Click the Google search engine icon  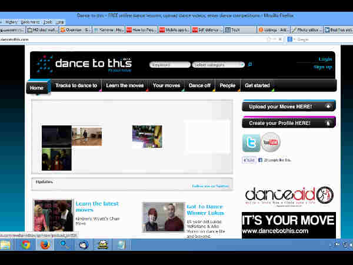289,39
